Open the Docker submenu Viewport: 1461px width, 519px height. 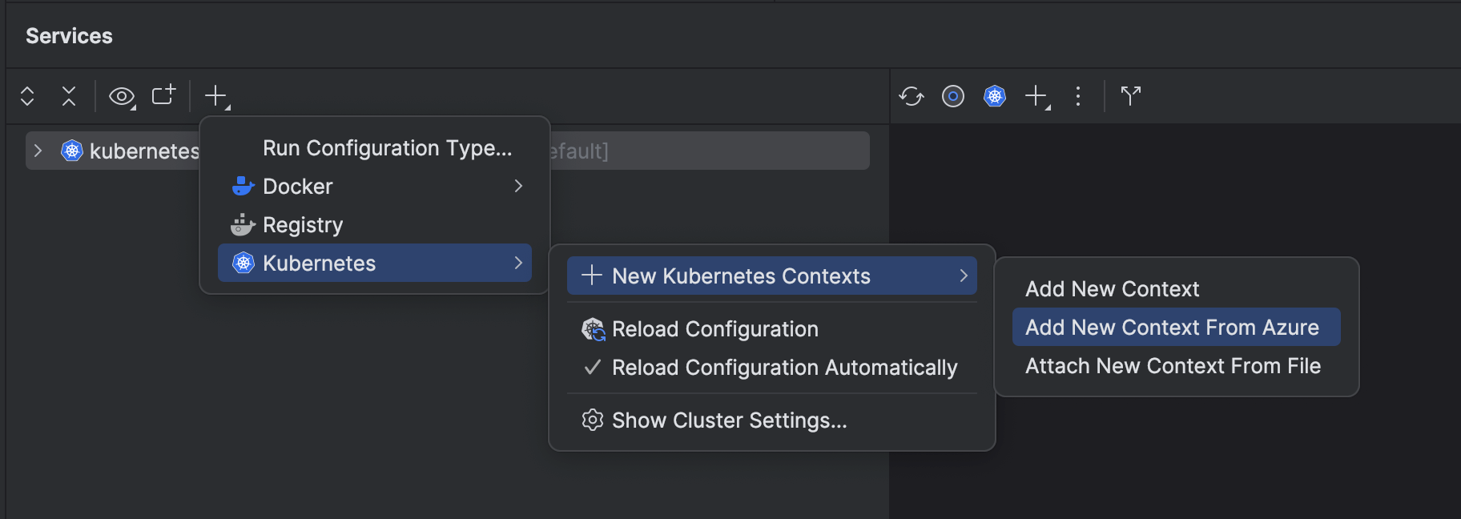click(x=375, y=186)
